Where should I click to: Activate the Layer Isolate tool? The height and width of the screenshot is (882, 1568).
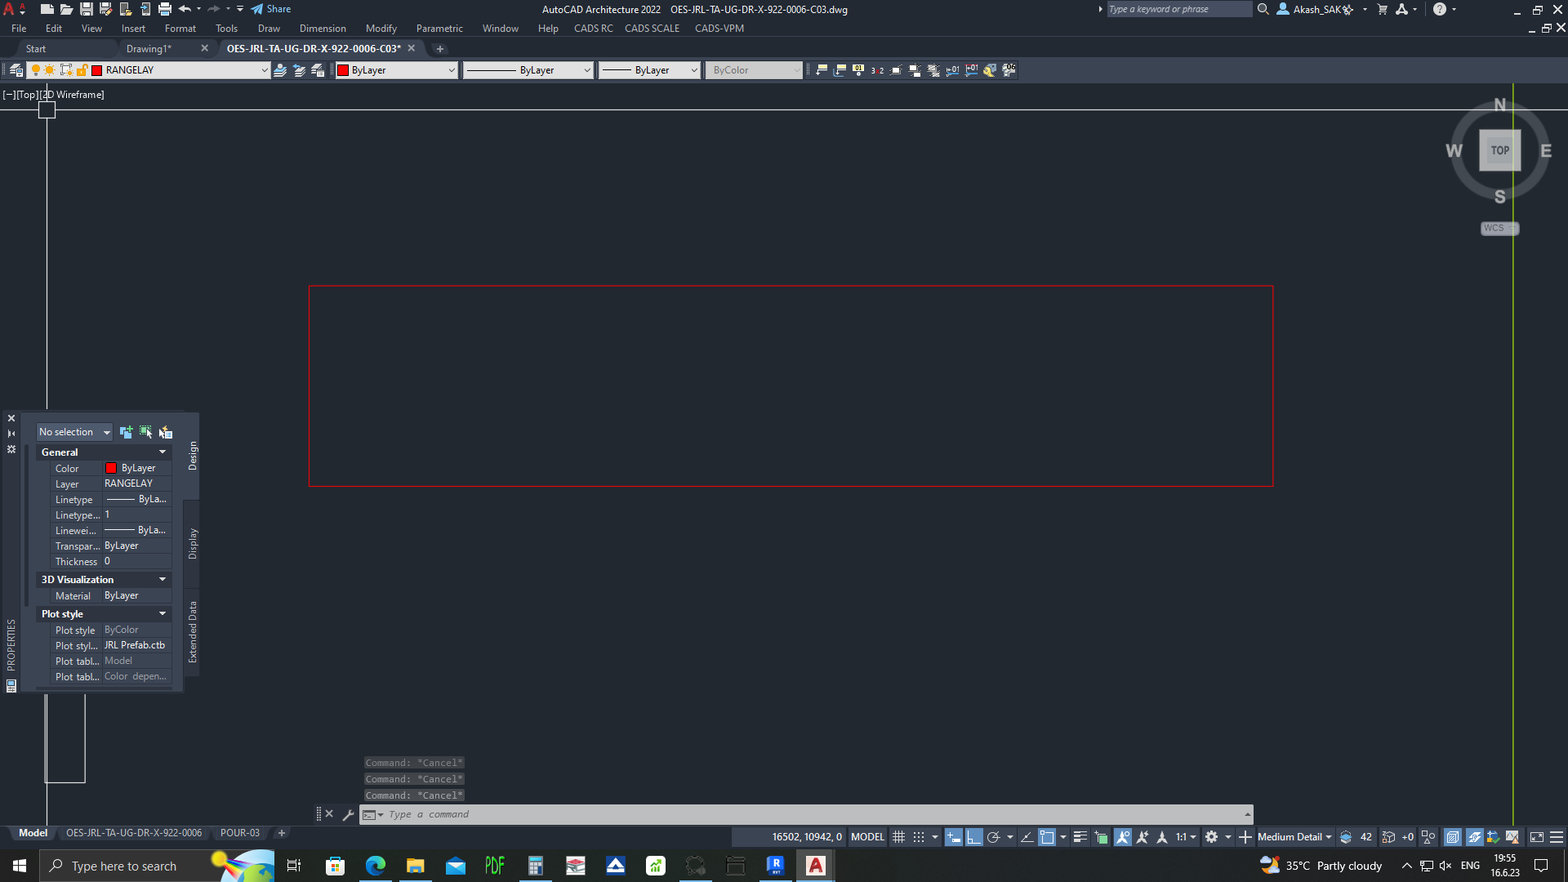[x=280, y=70]
